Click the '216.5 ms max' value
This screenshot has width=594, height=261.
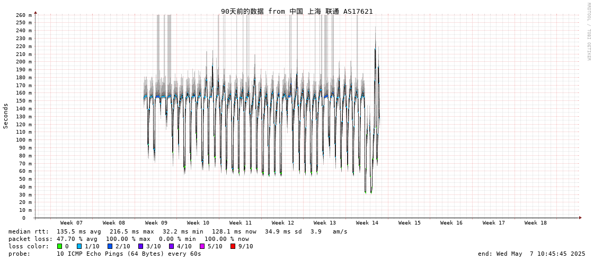tap(132, 231)
